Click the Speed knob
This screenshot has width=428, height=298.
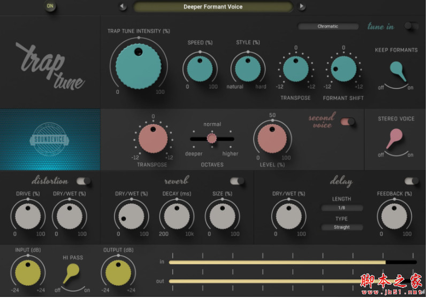pyautogui.click(x=200, y=69)
